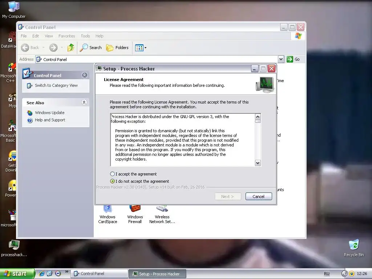Select the 'microsoft' desktop icon near taskbar
Image resolution: width=372 pixels, height=279 pixels.
pyautogui.click(x=9, y=218)
